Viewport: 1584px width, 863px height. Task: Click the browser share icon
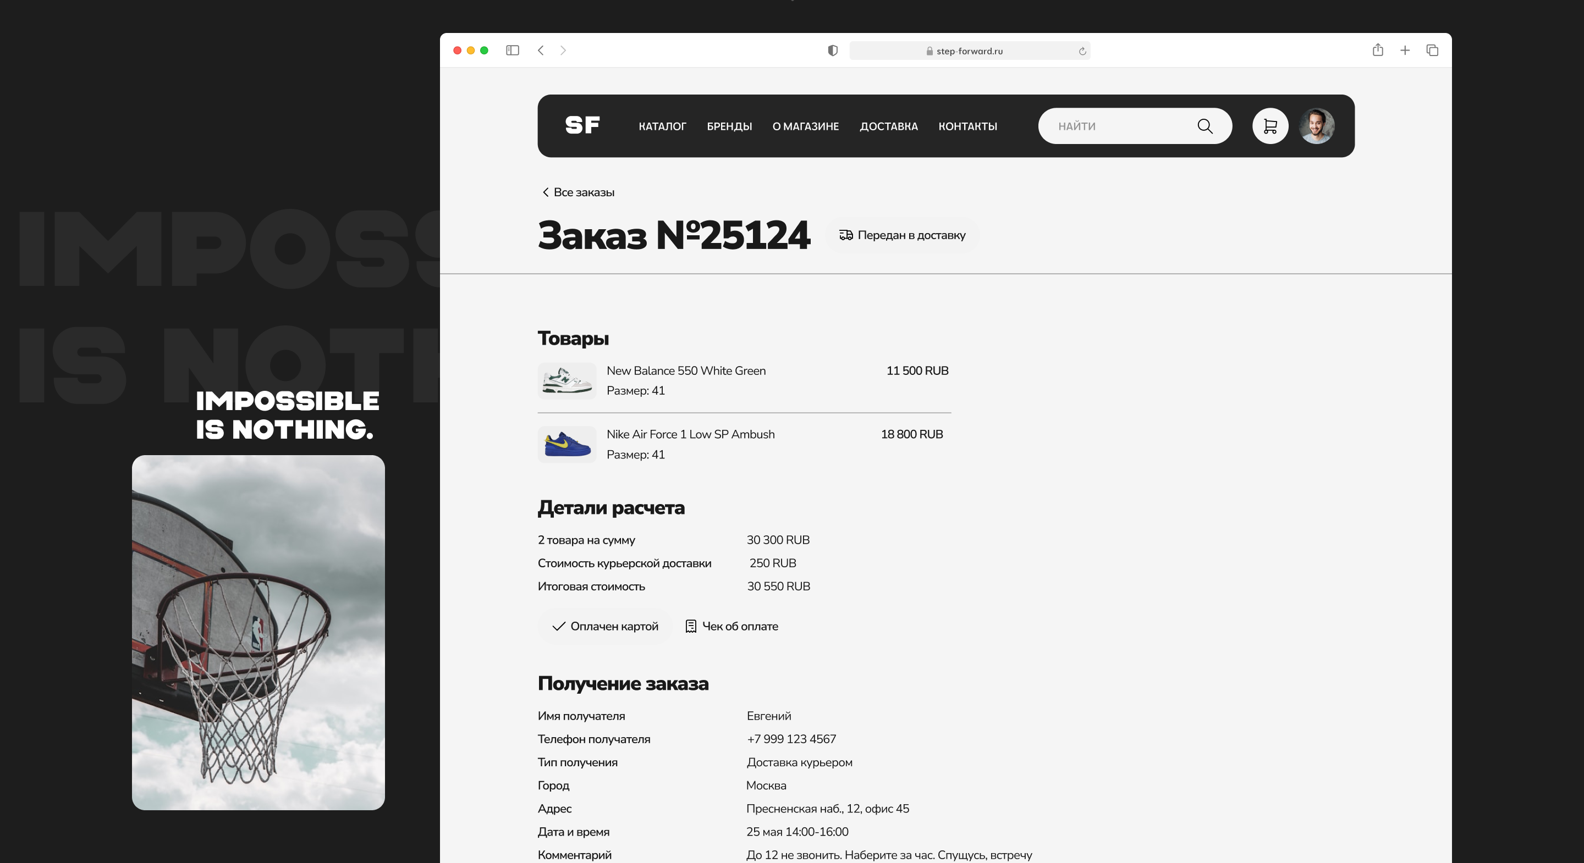(x=1377, y=51)
